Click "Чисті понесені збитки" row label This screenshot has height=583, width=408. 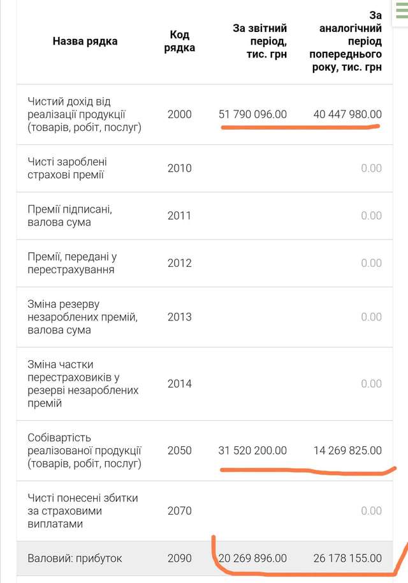click(x=83, y=511)
